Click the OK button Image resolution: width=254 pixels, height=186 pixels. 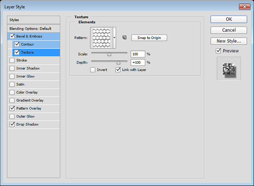(x=229, y=19)
